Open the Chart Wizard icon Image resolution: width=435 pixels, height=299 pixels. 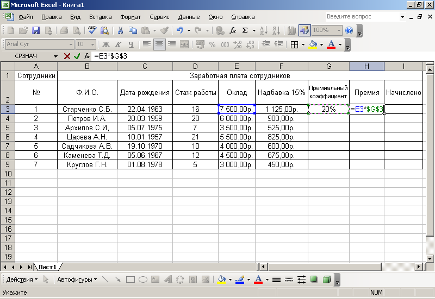tap(291, 30)
